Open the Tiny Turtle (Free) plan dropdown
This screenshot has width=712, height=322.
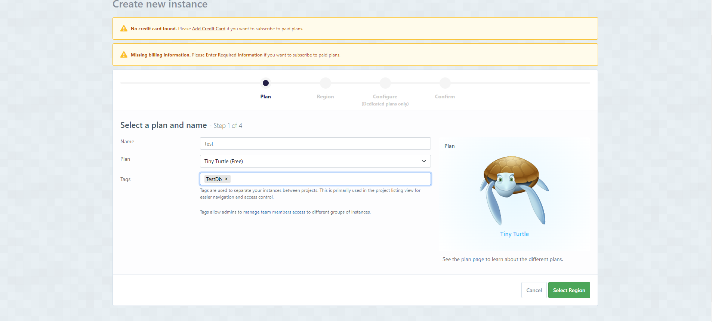coord(315,161)
